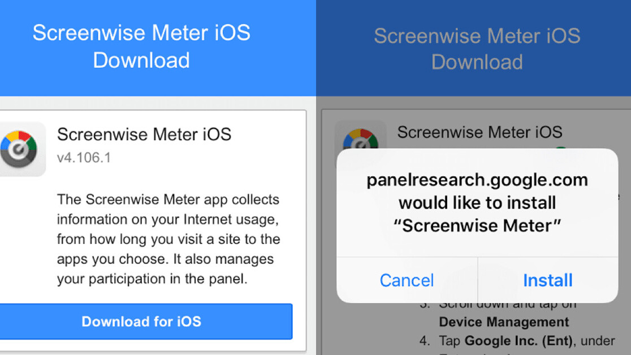Click the v4.106.1 version label
Viewport: 631px width, 355px height.
click(84, 158)
